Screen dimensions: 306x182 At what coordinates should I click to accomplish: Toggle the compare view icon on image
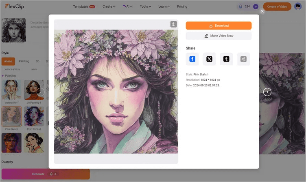173,24
